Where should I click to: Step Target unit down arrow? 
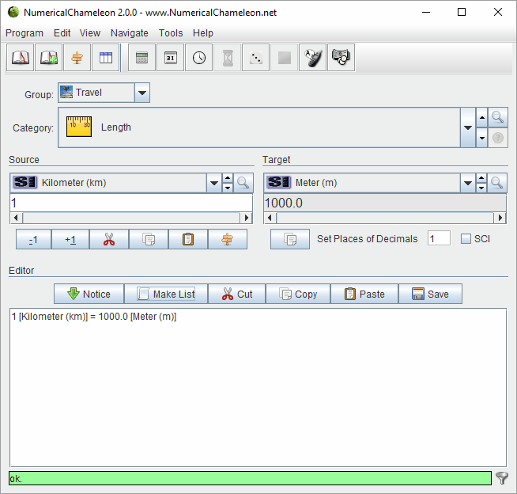[x=481, y=188]
